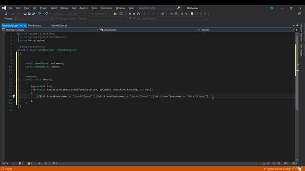The width and height of the screenshot is (305, 171).
Task: Collapse the Shoot method outline
Action: 19,79
